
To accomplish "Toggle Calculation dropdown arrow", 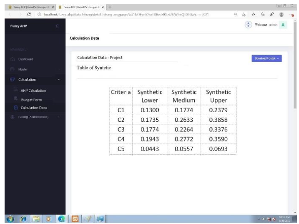I will pyautogui.click(x=59, y=79).
